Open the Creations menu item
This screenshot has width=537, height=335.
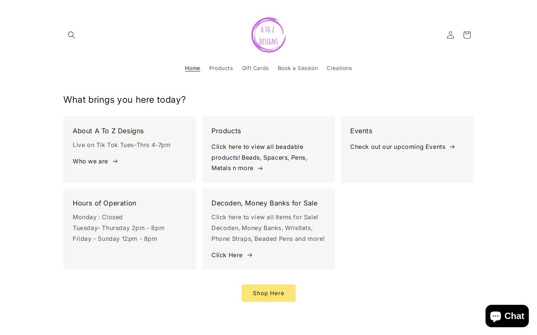339,68
